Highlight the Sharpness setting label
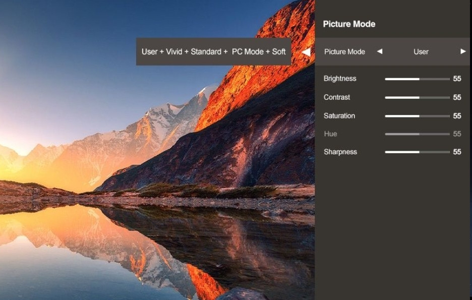The image size is (472, 300). [x=340, y=152]
